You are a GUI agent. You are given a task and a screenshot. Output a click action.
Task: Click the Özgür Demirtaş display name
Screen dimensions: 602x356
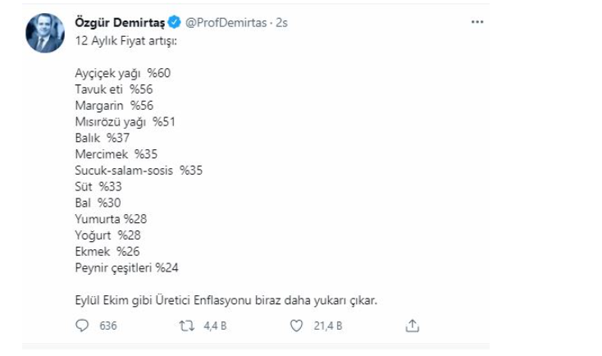[118, 23]
